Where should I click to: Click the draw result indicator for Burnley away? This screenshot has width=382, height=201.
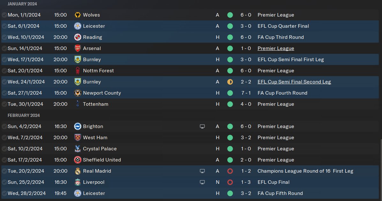click(x=230, y=82)
